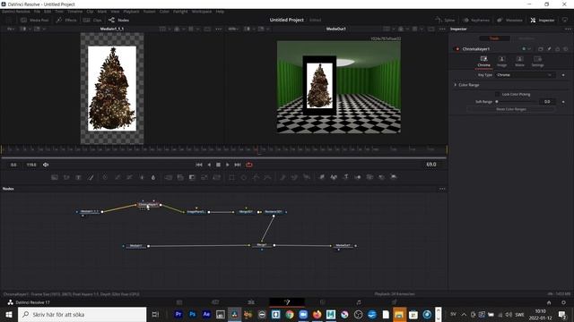Add Blur tool droplet icon
This screenshot has width=574, height=322.
(153, 177)
